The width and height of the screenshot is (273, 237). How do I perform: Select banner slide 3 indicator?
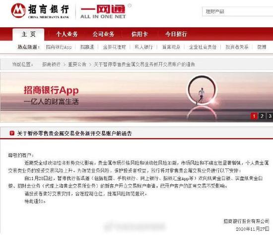pos(270,116)
